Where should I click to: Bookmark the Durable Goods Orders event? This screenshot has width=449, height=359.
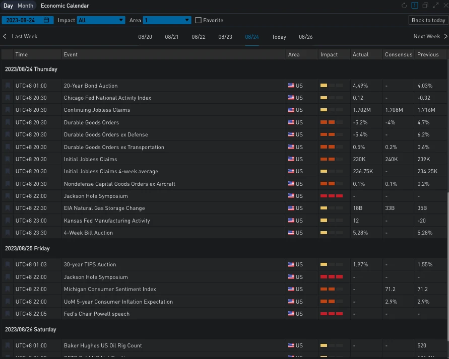tap(8, 122)
